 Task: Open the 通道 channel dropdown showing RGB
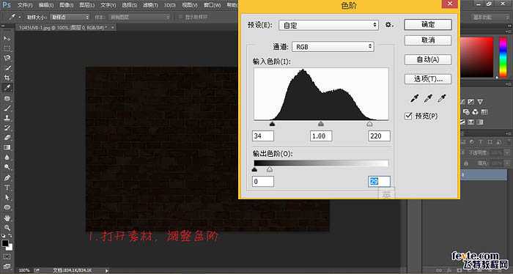333,47
